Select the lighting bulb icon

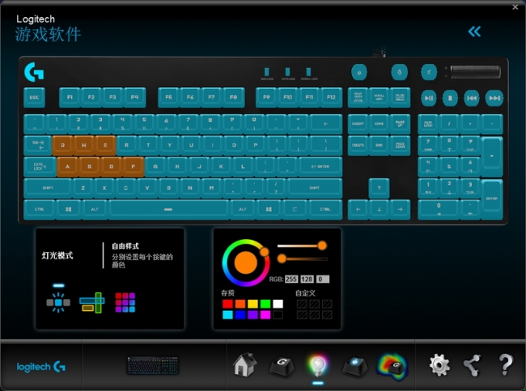pos(317,366)
